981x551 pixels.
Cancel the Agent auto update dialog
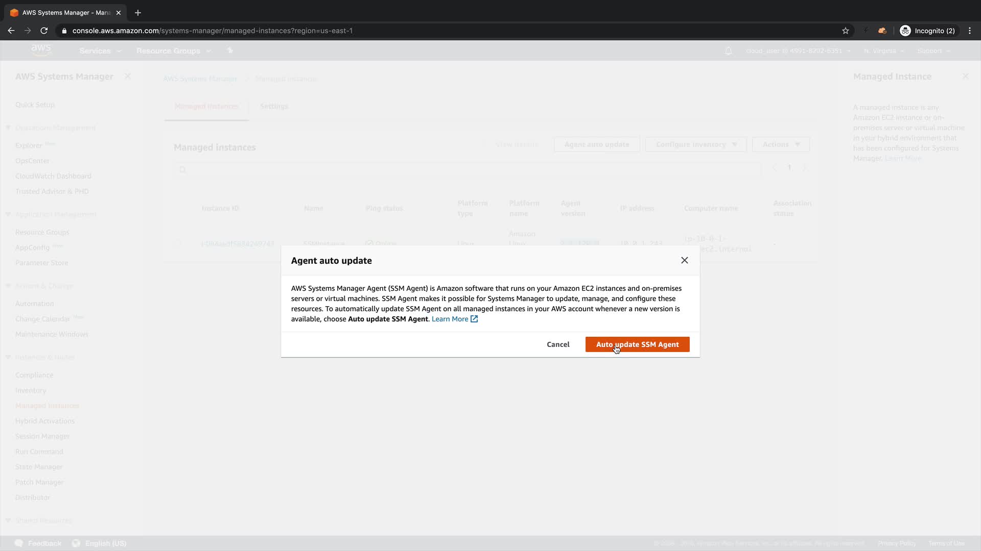[558, 344]
